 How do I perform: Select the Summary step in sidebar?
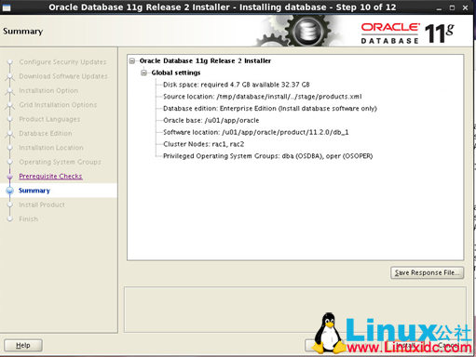coord(34,191)
